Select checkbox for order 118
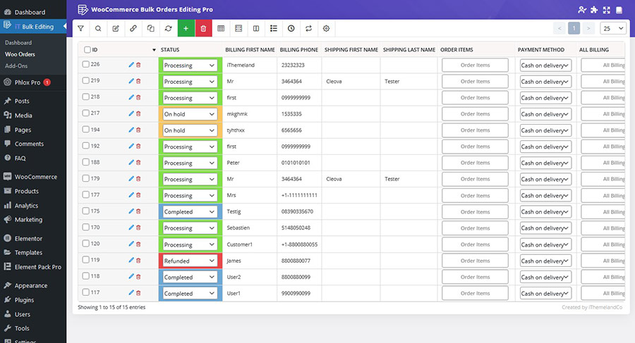Viewport: 635px width, 343px height. [x=85, y=276]
